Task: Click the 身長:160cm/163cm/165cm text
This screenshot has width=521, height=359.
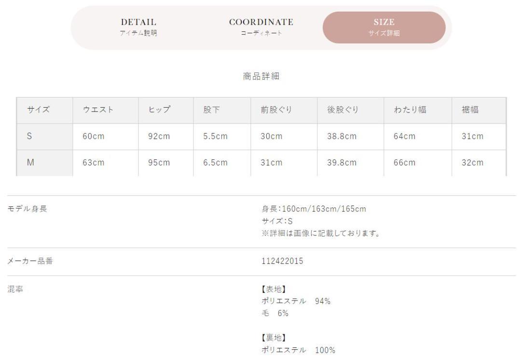Action: tap(313, 209)
